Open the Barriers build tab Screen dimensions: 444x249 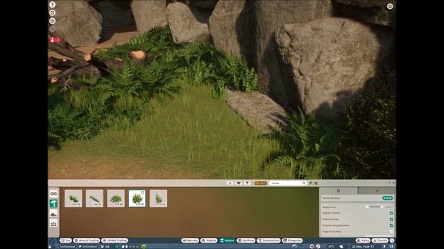click(190, 241)
